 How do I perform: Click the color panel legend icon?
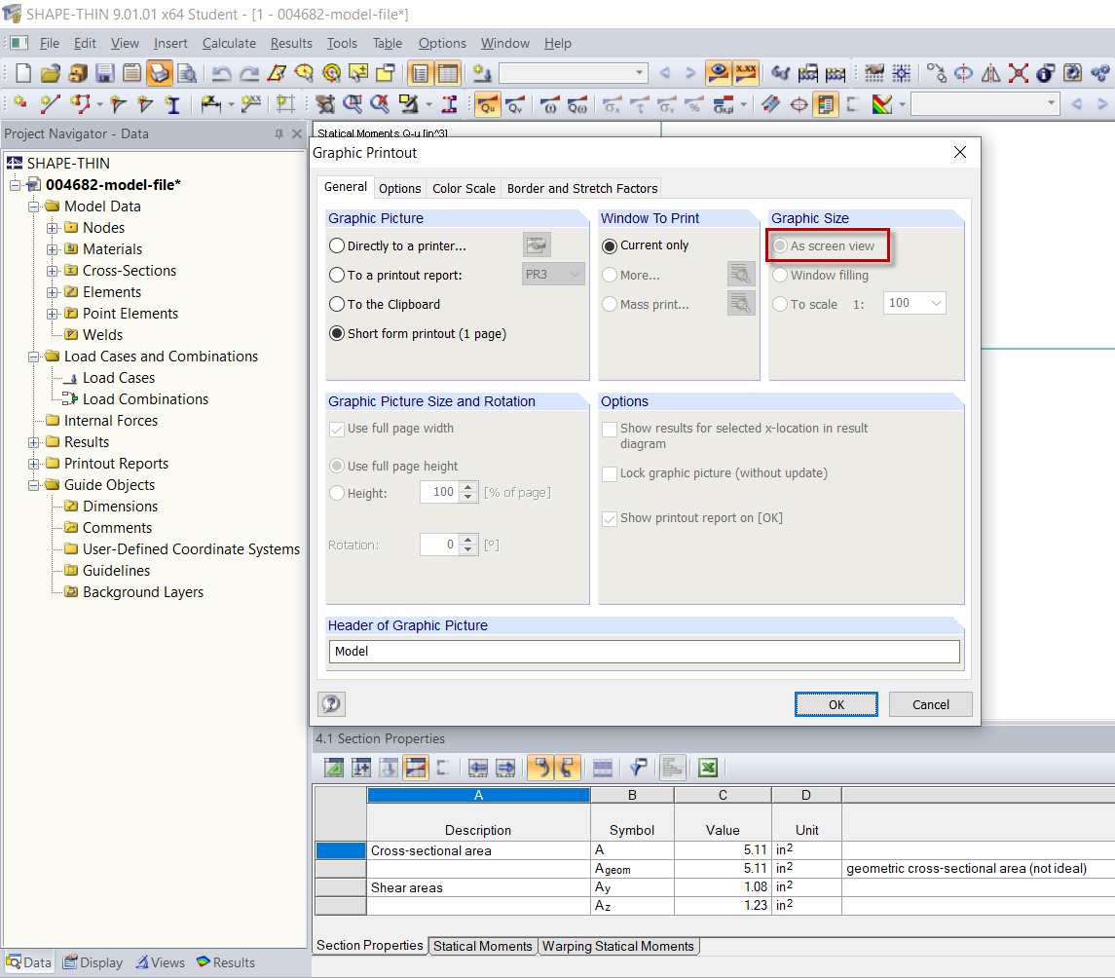826,104
